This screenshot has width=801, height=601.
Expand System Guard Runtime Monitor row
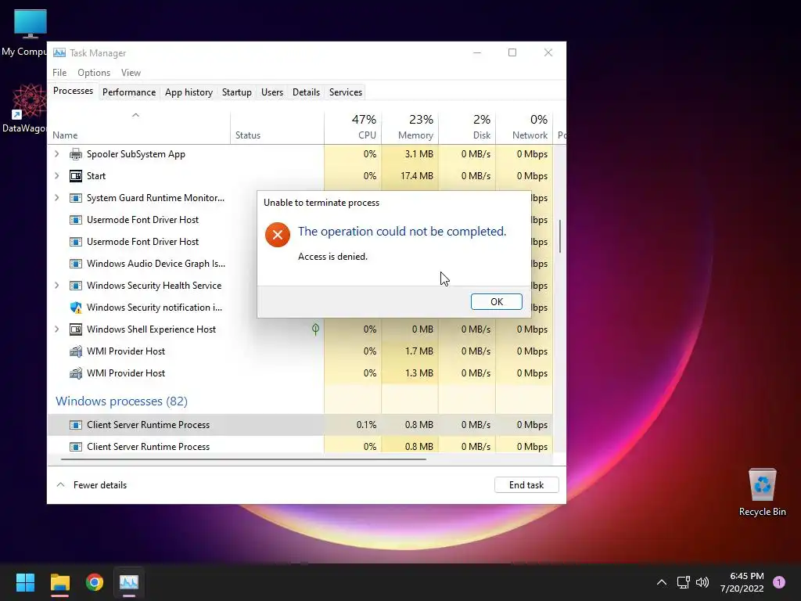coord(56,198)
